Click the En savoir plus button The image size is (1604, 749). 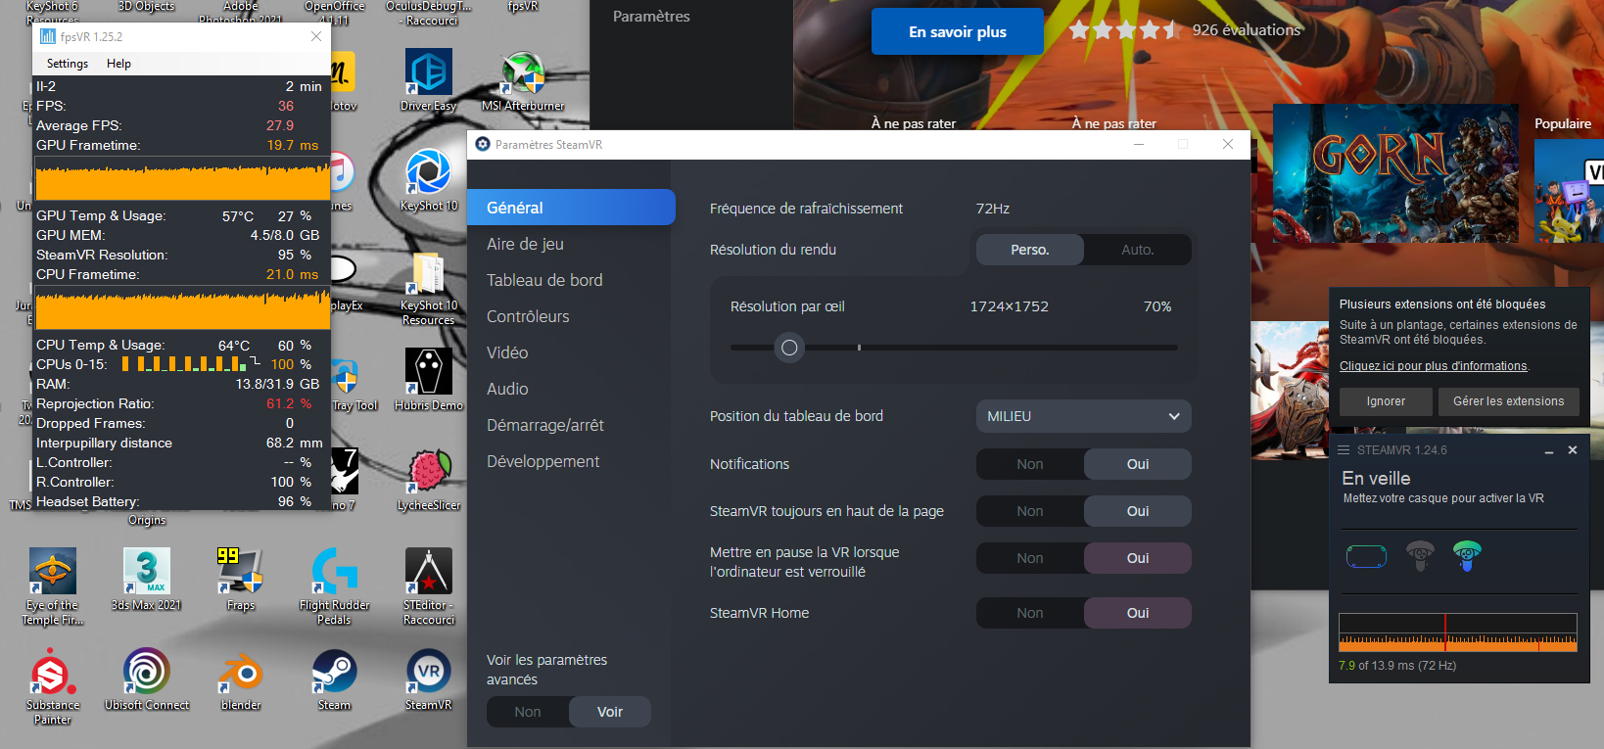click(958, 31)
